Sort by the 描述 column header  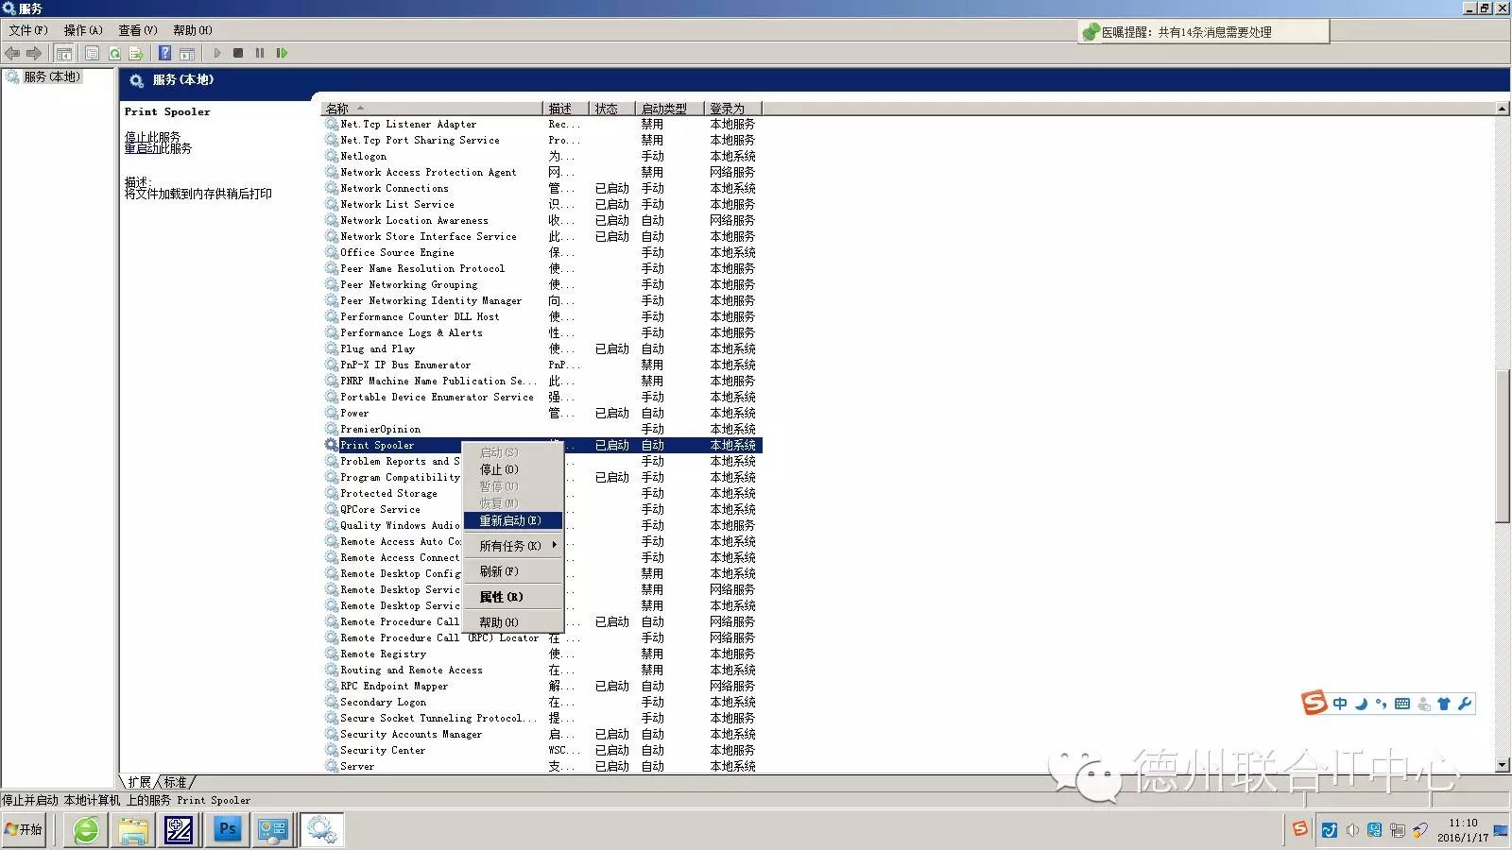tap(566, 109)
